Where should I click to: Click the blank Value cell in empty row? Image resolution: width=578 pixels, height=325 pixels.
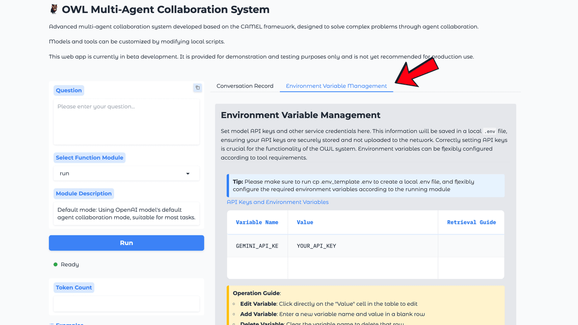coord(362,268)
